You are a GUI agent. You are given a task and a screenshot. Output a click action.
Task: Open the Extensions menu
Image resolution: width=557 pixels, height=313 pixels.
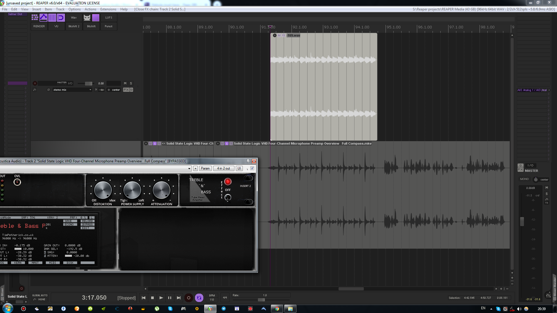click(108, 9)
